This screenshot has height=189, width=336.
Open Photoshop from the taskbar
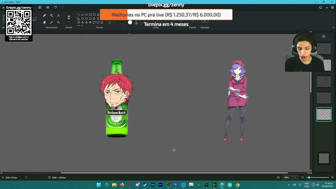(153, 185)
